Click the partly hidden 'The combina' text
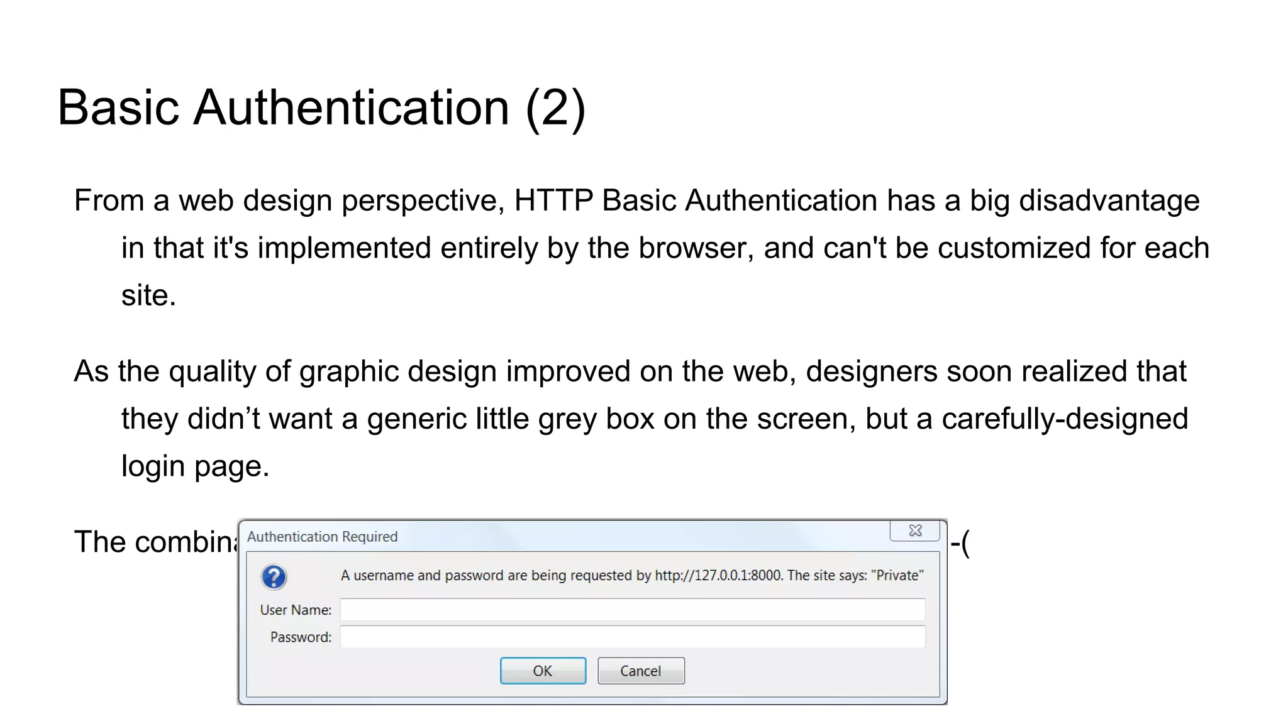 [x=155, y=542]
